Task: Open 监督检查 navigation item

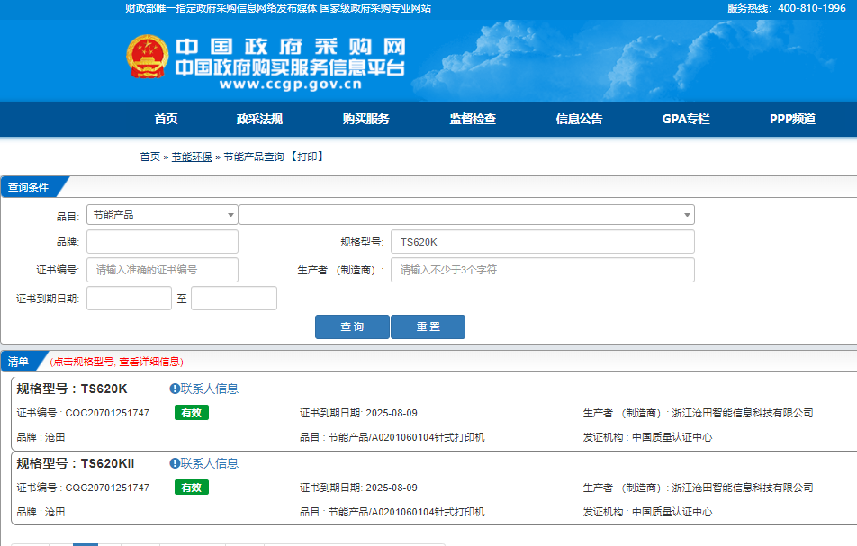Action: pos(473,119)
